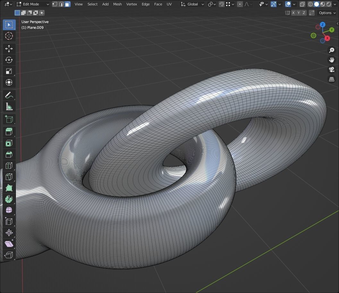Toggle Z axis mirror
Image resolution: width=339 pixels, height=293 pixels.
(304, 13)
